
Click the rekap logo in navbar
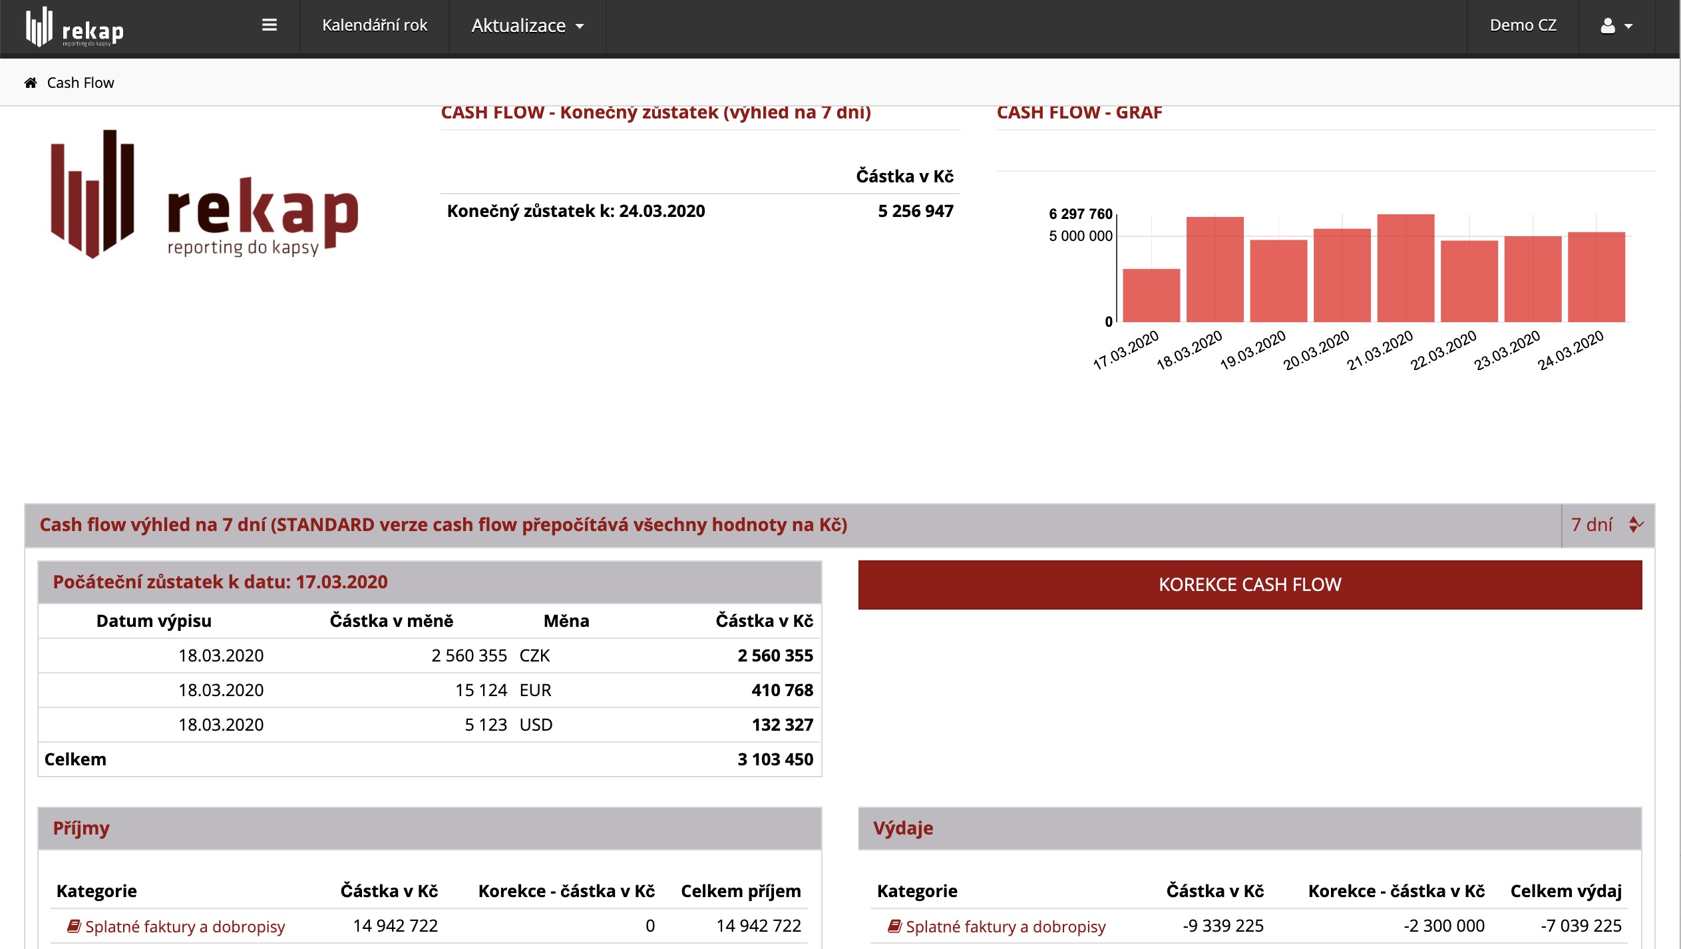tap(75, 27)
